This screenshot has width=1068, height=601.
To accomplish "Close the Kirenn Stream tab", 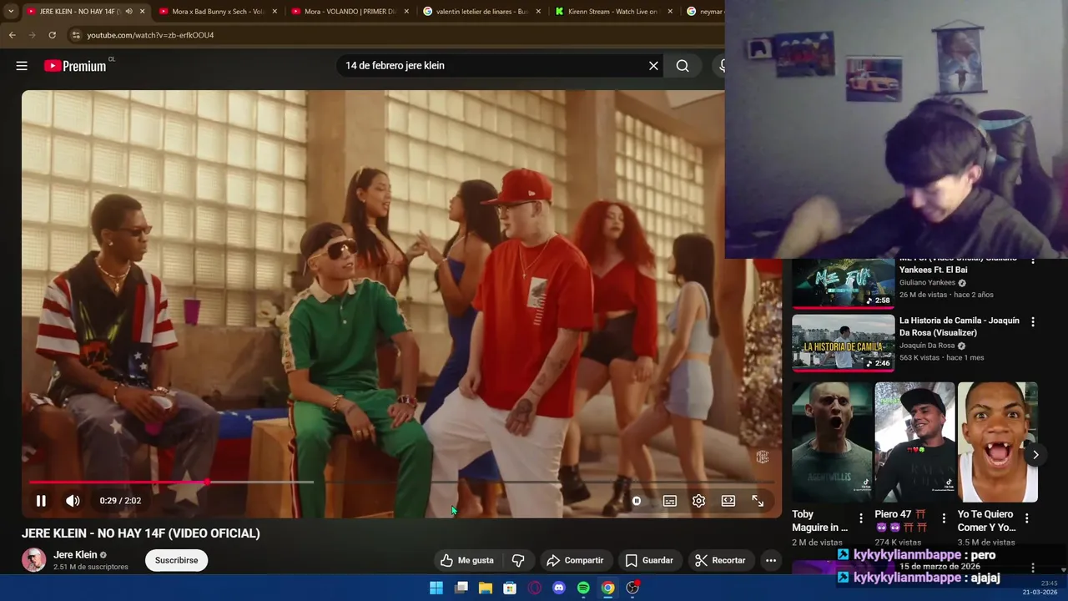I will pos(670,12).
